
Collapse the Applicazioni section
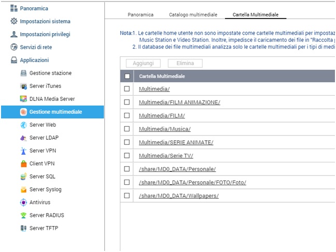34,60
